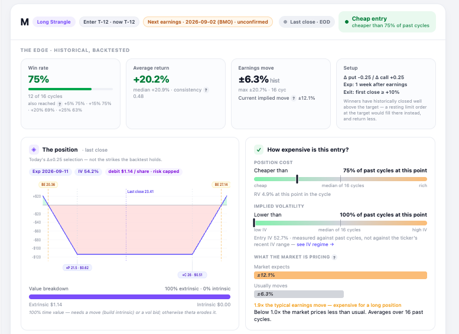This screenshot has height=334, width=459.
Task: Click the IV 54.2% chip
Action: click(89, 171)
